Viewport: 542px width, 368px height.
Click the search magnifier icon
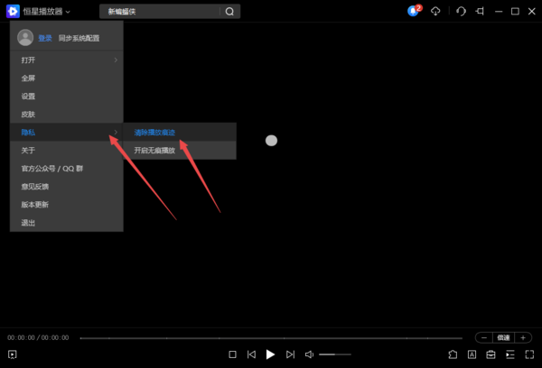pyautogui.click(x=229, y=12)
